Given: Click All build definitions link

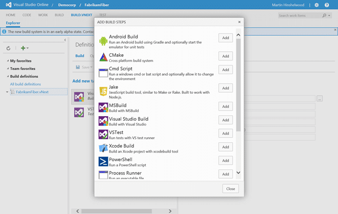Looking at the screenshot, I should [26, 84].
